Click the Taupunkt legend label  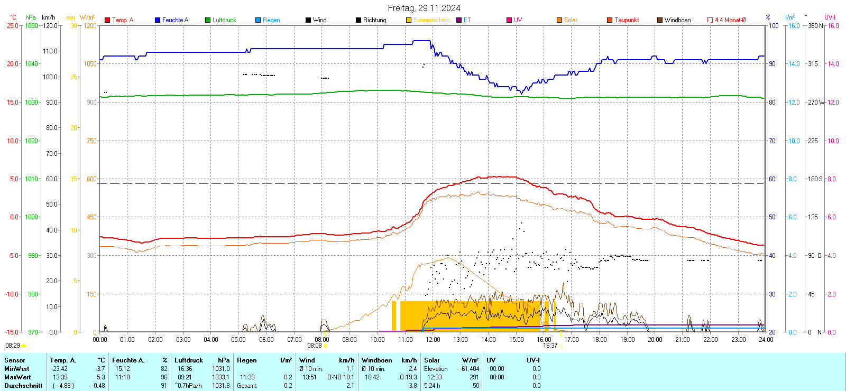(x=627, y=20)
